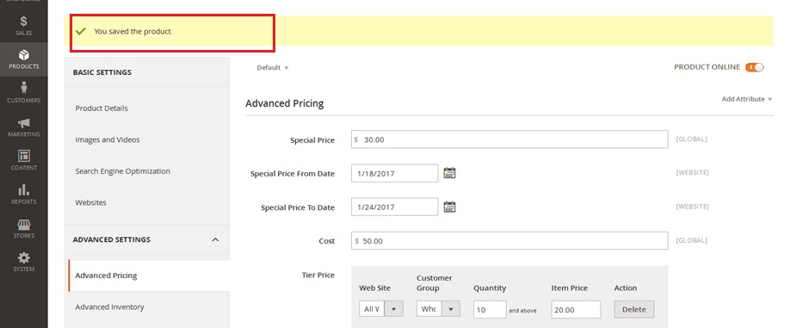
Task: Click the Advanced Pricing heading
Action: click(x=285, y=103)
